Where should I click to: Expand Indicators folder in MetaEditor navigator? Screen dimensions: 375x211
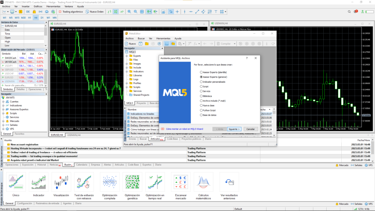point(127,71)
